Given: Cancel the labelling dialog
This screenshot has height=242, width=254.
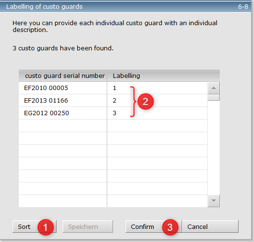Looking at the screenshot, I should [x=210, y=227].
